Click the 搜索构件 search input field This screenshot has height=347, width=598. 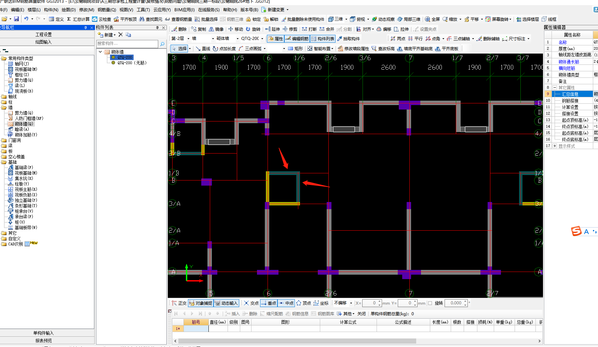tap(127, 44)
